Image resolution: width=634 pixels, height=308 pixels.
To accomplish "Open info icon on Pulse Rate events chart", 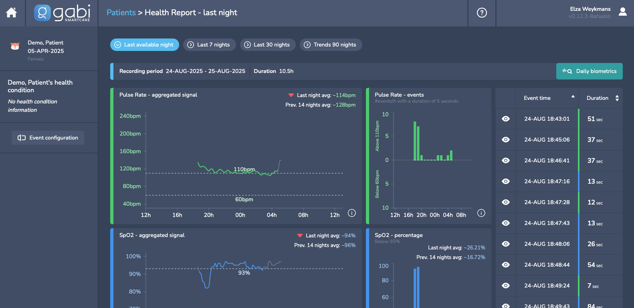I will (481, 213).
